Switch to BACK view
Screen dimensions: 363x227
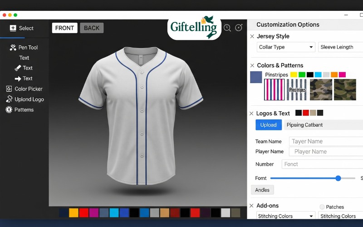tap(92, 28)
